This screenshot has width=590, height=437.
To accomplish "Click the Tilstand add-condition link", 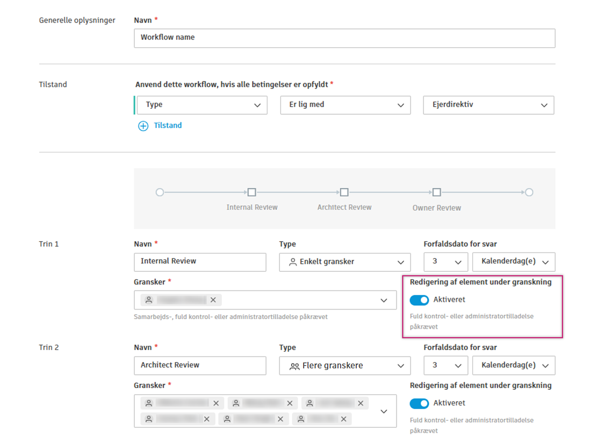I will pos(168,125).
